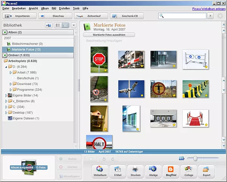Adjust the thumbnail size slider

pos(195,159)
